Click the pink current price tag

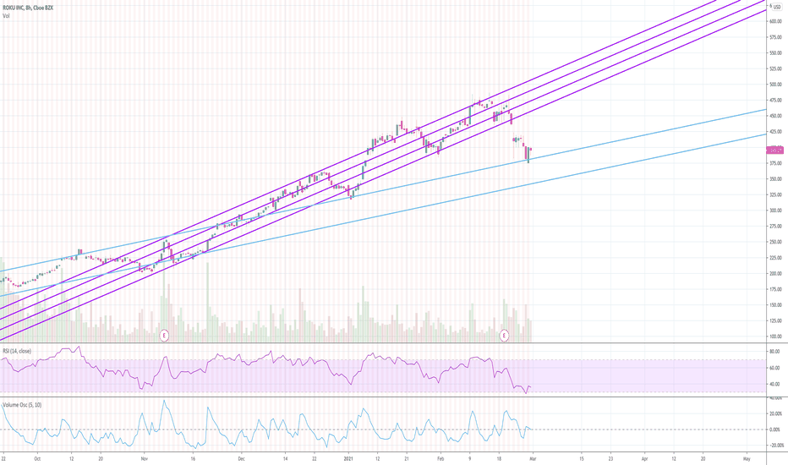[x=775, y=150]
